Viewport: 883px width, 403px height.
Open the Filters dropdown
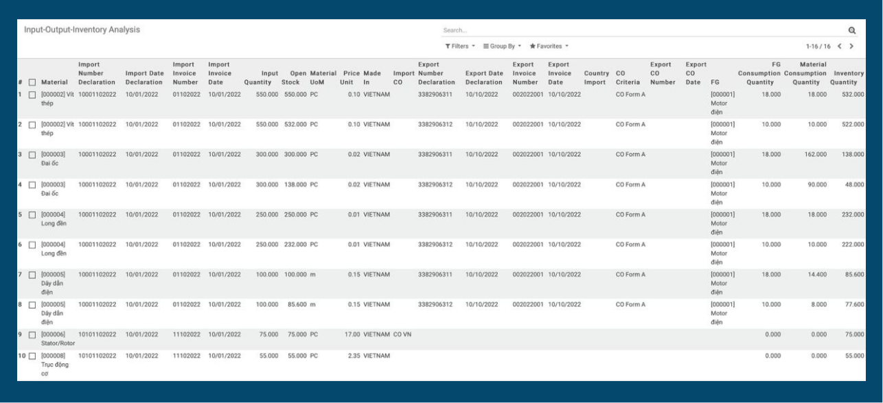point(460,46)
